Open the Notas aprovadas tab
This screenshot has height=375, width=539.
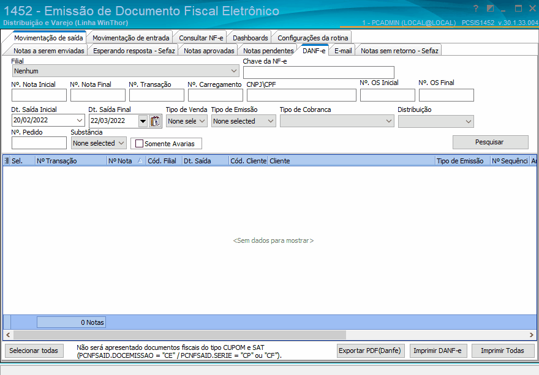[x=209, y=51]
